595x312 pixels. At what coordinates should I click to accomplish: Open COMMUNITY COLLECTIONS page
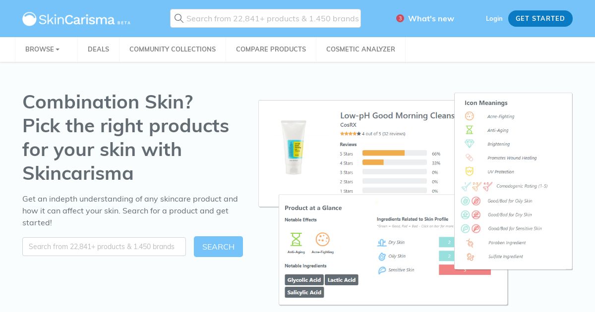coord(173,49)
